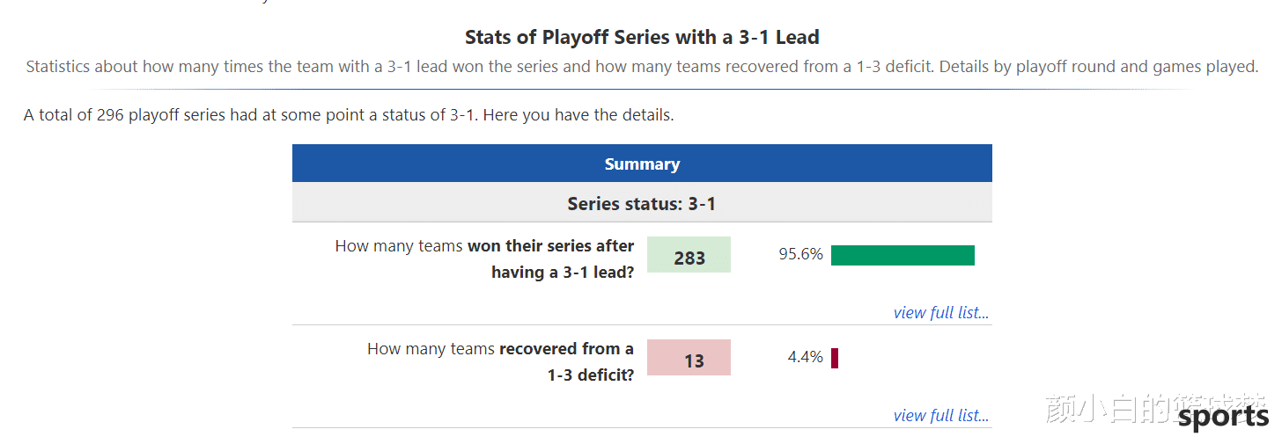Click the '1-3 deficit?' text line
Viewport: 1282px width, 444px height.
tap(591, 375)
